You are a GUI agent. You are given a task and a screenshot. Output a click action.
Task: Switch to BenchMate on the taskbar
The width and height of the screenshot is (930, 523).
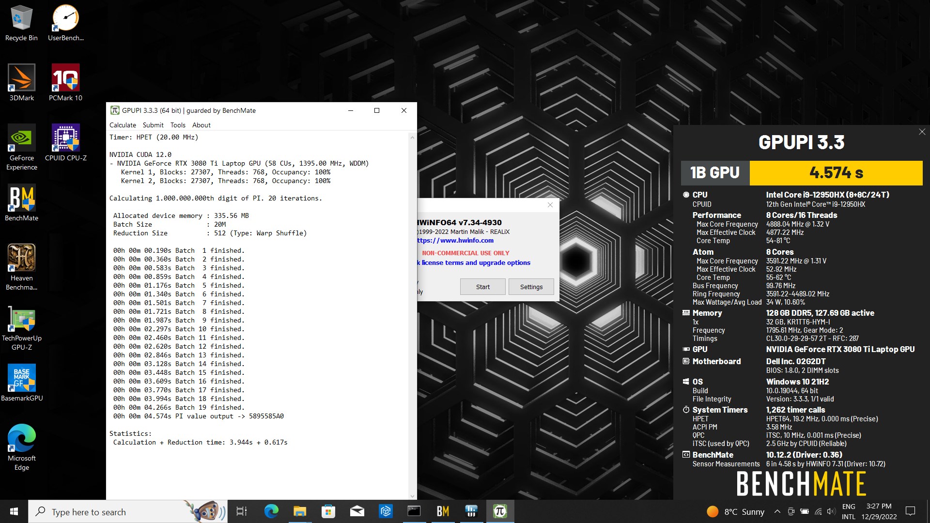(443, 511)
